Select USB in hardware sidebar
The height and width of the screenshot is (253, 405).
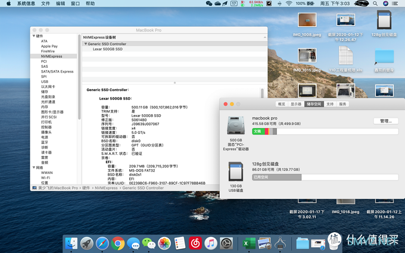45,82
